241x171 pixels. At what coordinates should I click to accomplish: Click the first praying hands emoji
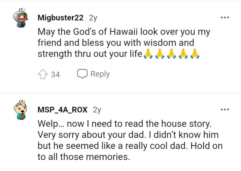click(148, 54)
